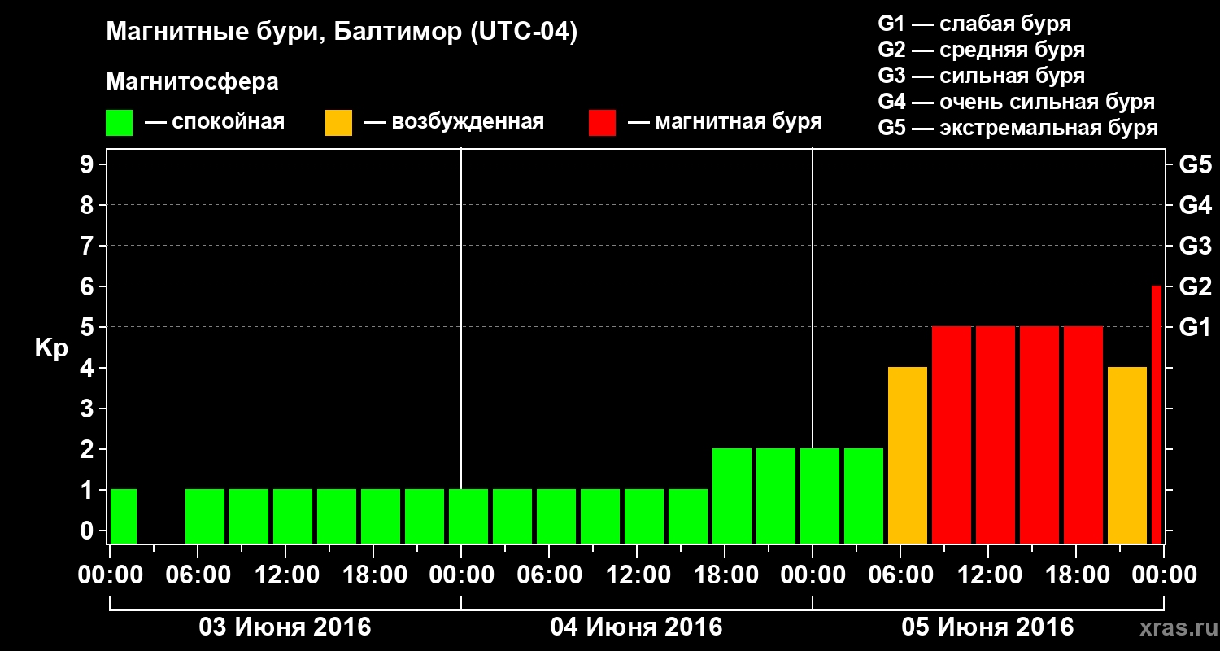
Task: Click the red 'магнитная буря' legend swatch
Action: pos(603,123)
